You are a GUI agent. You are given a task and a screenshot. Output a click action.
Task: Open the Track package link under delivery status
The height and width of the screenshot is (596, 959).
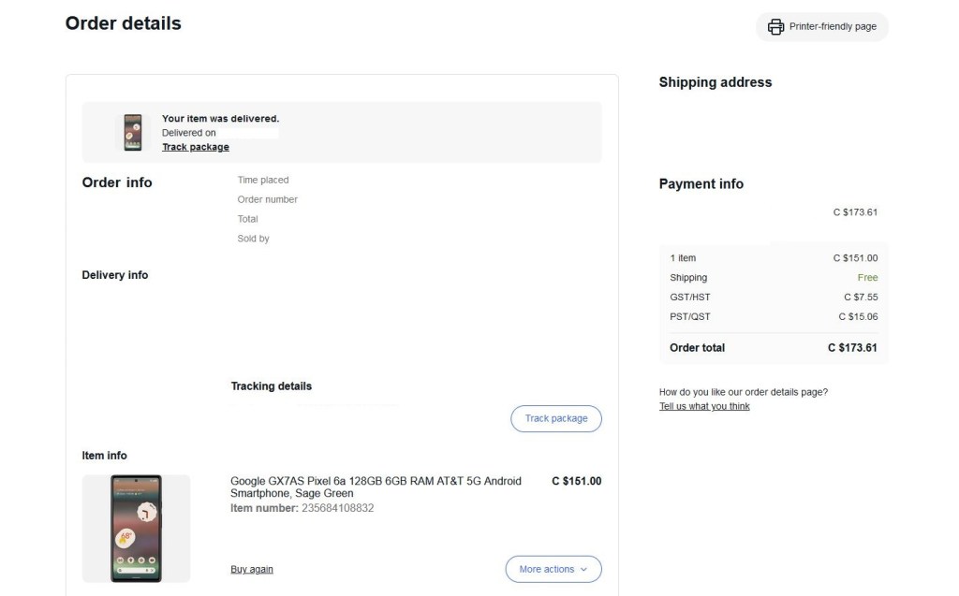tap(195, 147)
